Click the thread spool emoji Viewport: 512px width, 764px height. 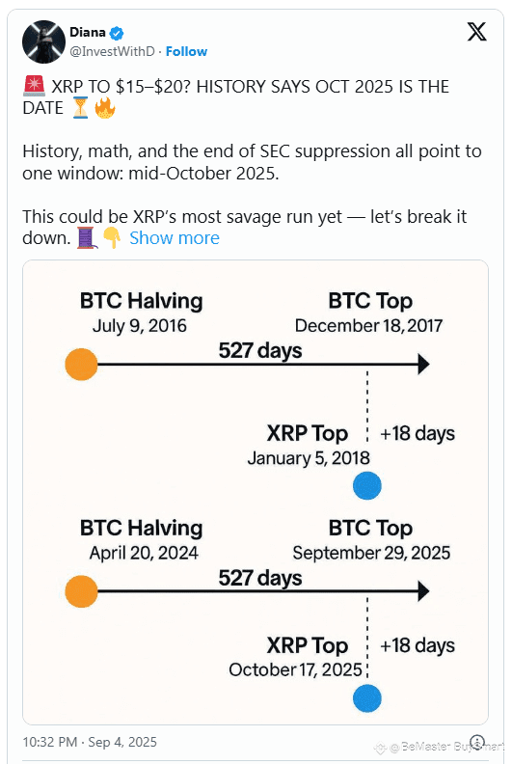coord(87,238)
